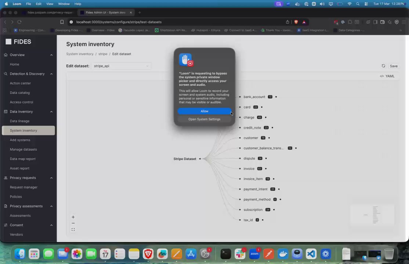This screenshot has width=409, height=264.
Task: Open the Loom menu in menu bar
Action: tap(17, 4)
